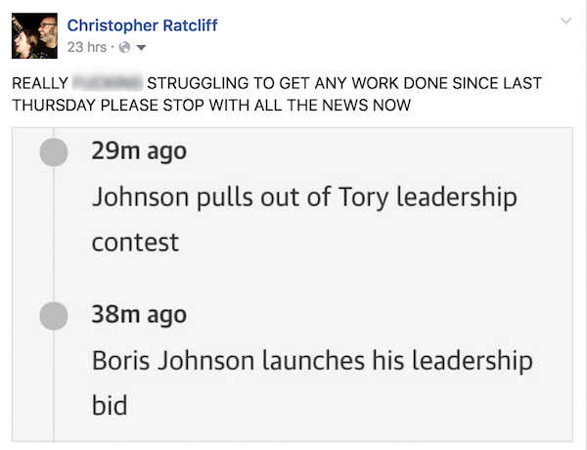Click the grey timeline dot beside 29m ago
This screenshot has height=450, width=587.
click(x=55, y=152)
